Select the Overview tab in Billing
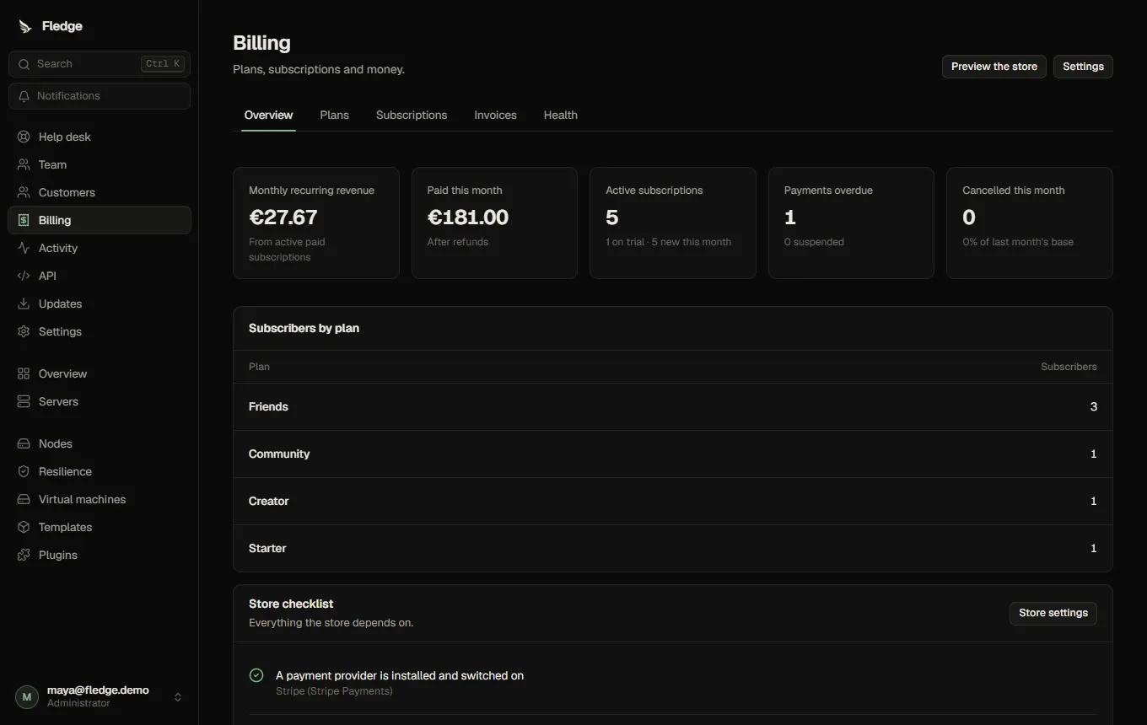1147x725 pixels. [x=268, y=115]
